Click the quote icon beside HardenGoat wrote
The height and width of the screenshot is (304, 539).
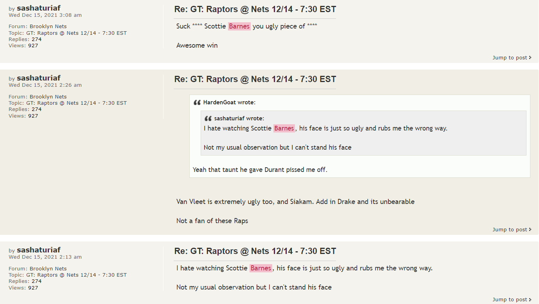(x=197, y=103)
